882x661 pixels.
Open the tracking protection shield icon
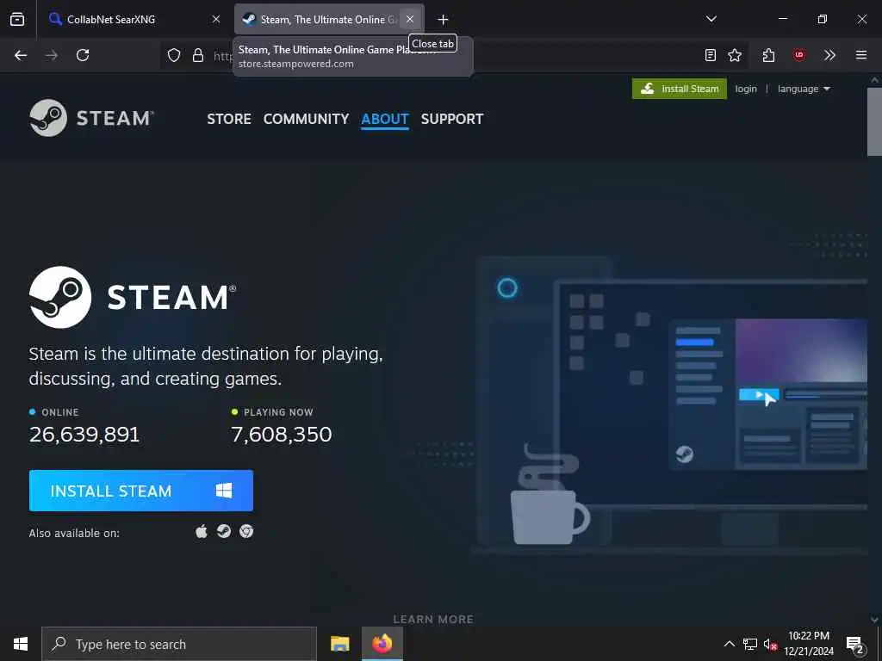174,55
